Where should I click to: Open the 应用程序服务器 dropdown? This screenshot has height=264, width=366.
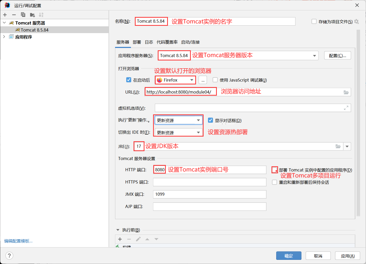pos(314,56)
